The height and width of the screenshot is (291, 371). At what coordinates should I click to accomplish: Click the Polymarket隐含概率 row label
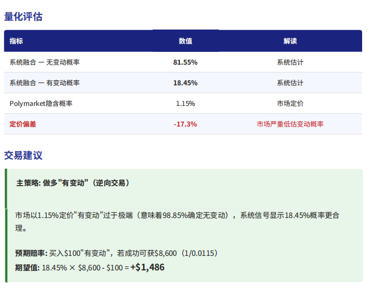pyautogui.click(x=41, y=103)
